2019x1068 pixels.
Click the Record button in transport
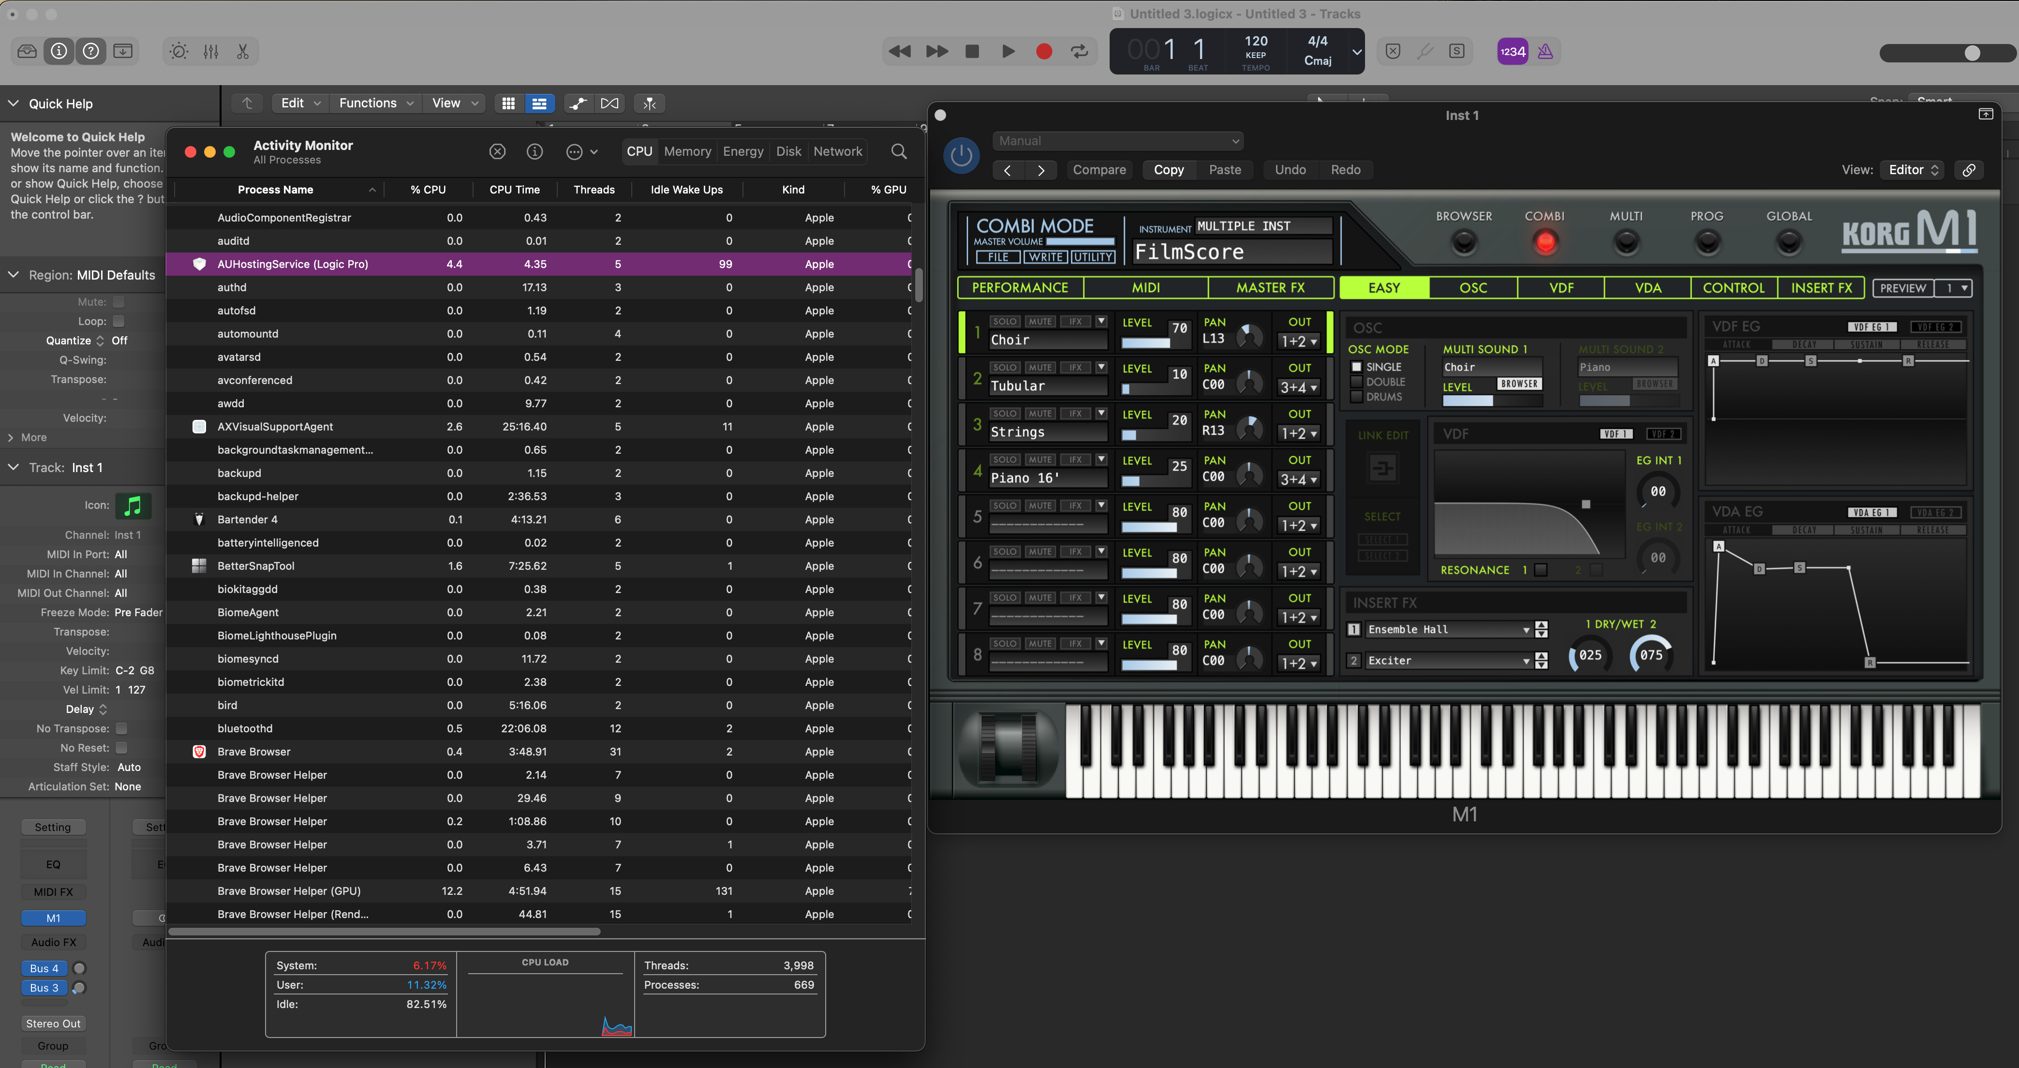click(1043, 52)
